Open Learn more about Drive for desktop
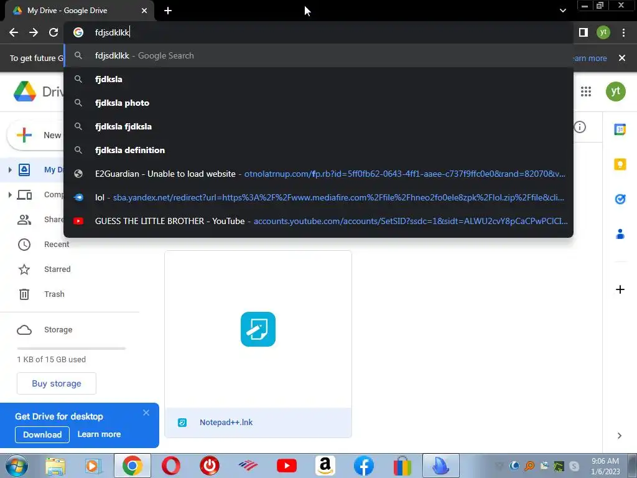637x478 pixels. pos(99,434)
